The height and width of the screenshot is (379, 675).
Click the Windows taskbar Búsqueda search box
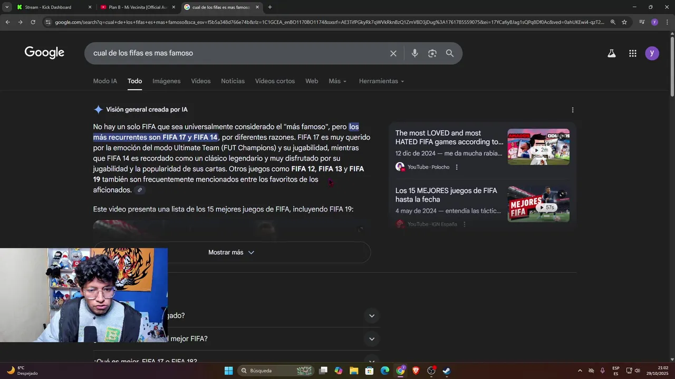pyautogui.click(x=276, y=371)
